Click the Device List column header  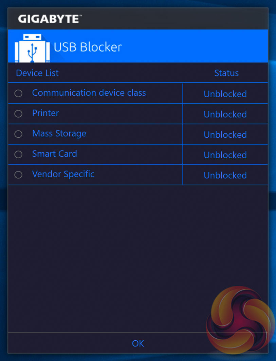tap(37, 73)
